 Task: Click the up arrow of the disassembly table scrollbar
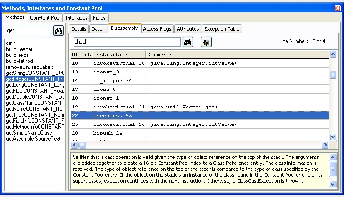point(333,54)
